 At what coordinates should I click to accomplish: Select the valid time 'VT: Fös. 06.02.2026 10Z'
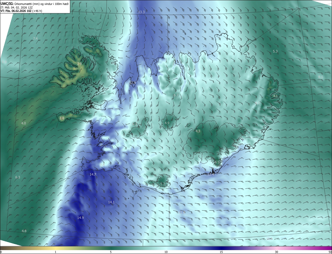pyautogui.click(x=16, y=11)
